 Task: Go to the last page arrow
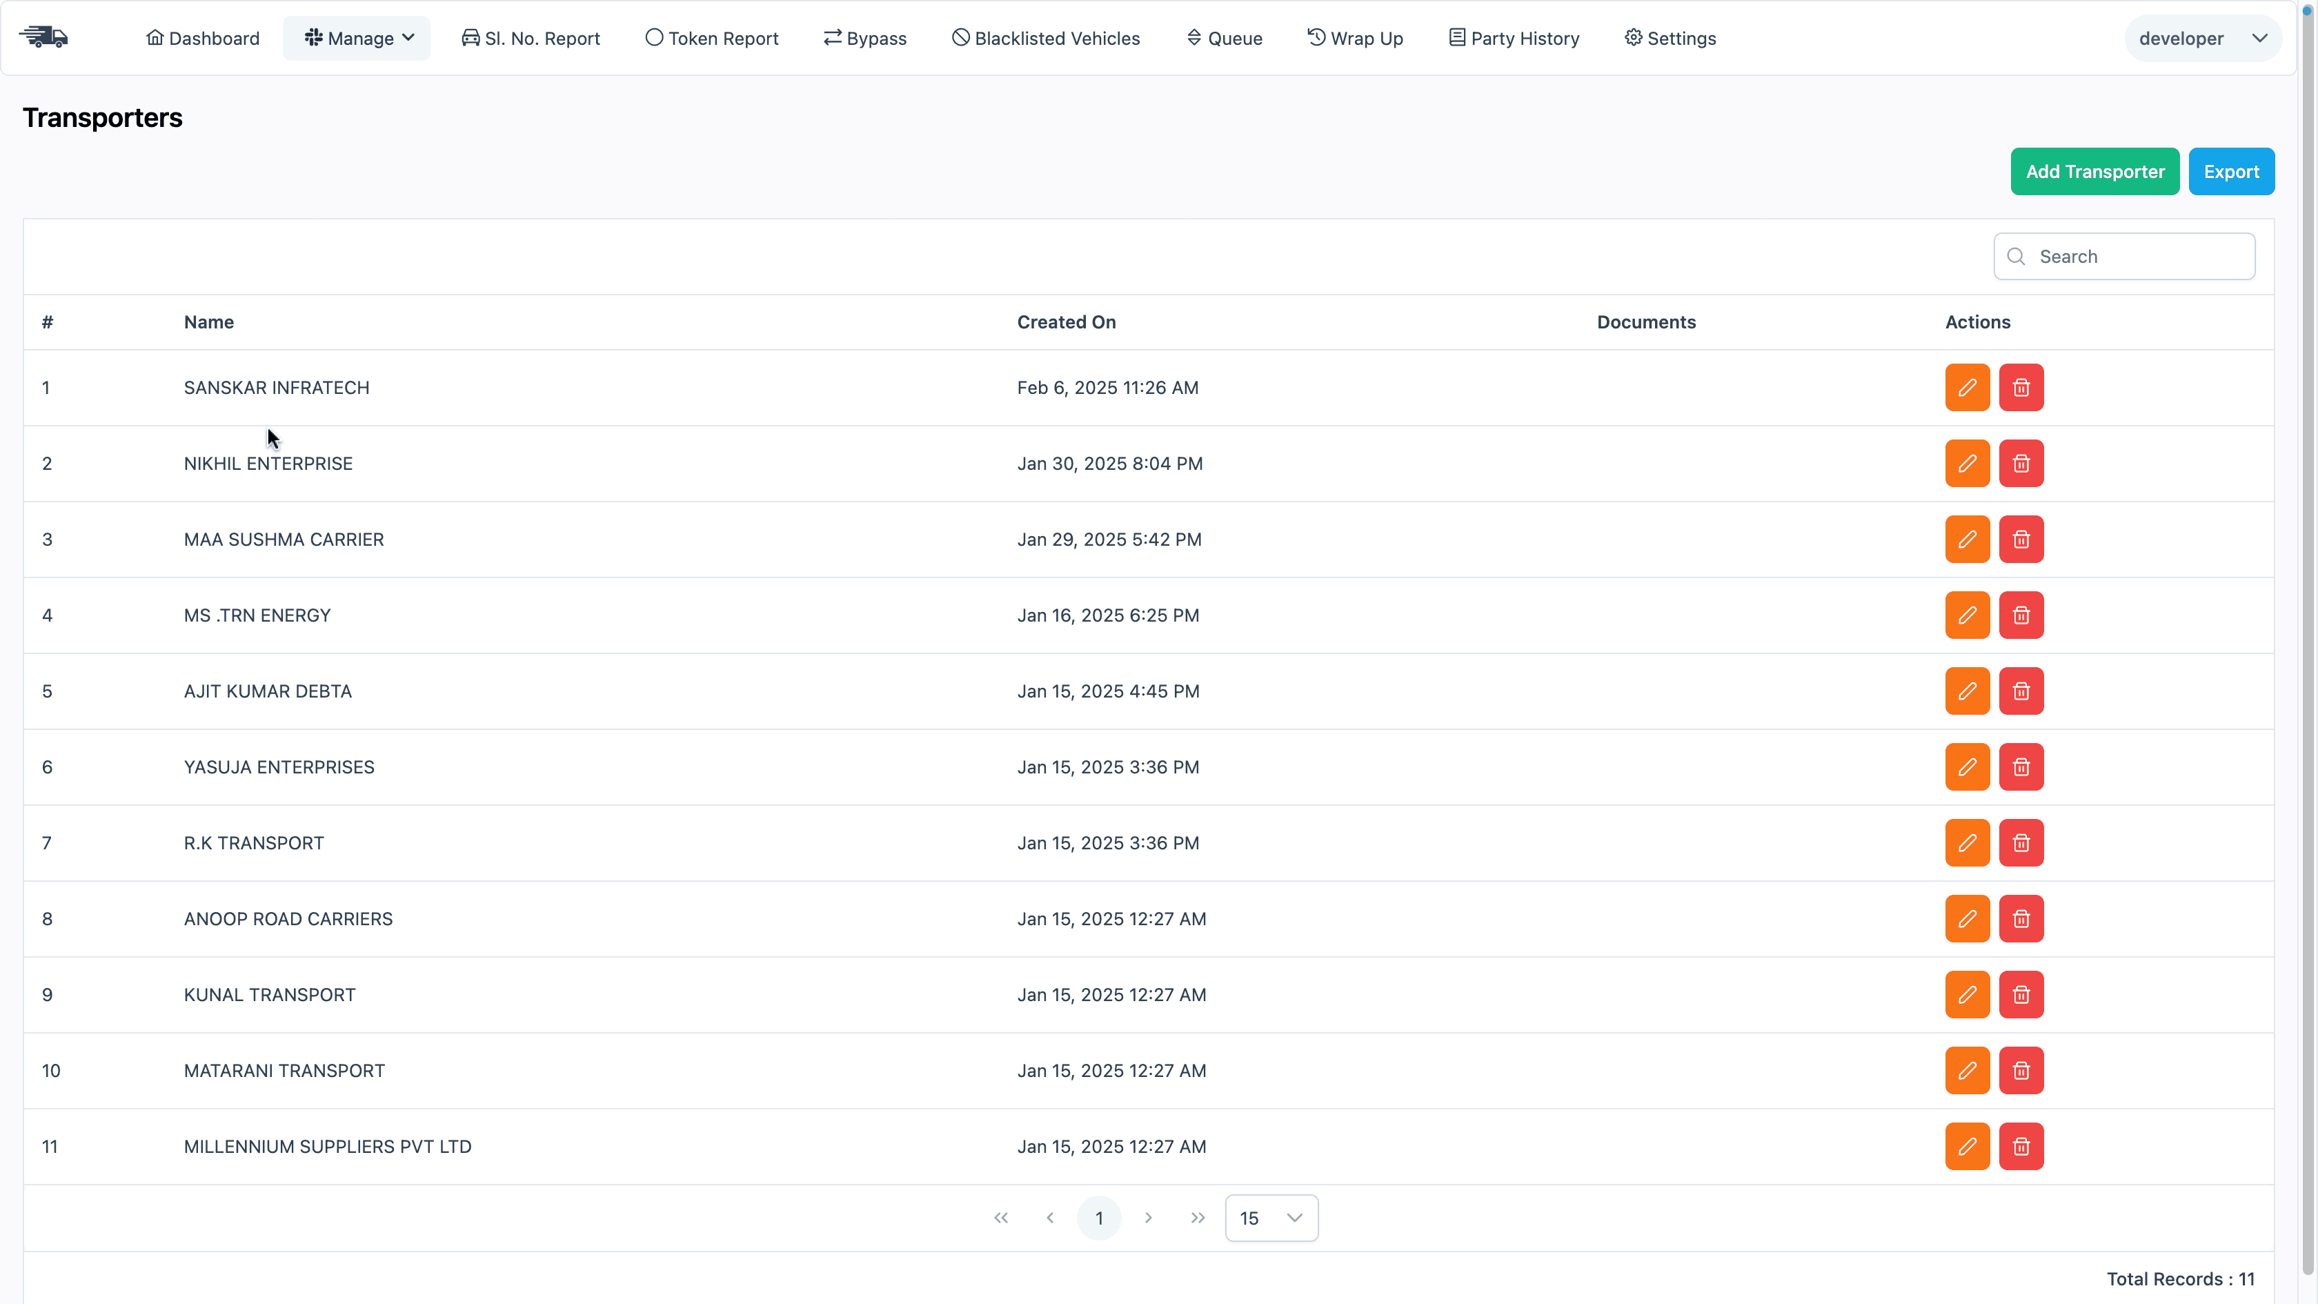[1197, 1218]
